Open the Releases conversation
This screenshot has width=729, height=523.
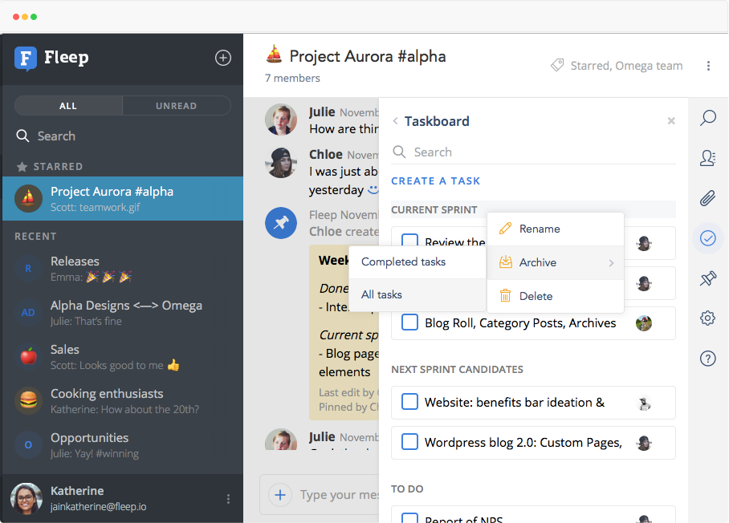pos(123,269)
